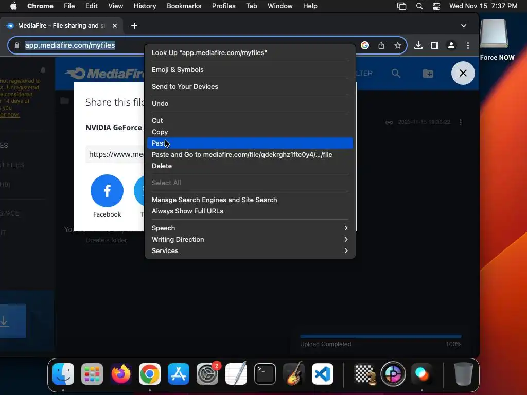Screen dimensions: 527x395
Task: Open the mounted drive icon on the desktop
Action: [494, 33]
